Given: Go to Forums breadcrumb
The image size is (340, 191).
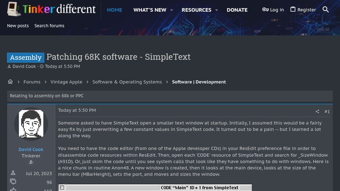Looking at the screenshot, I should point(32,82).
